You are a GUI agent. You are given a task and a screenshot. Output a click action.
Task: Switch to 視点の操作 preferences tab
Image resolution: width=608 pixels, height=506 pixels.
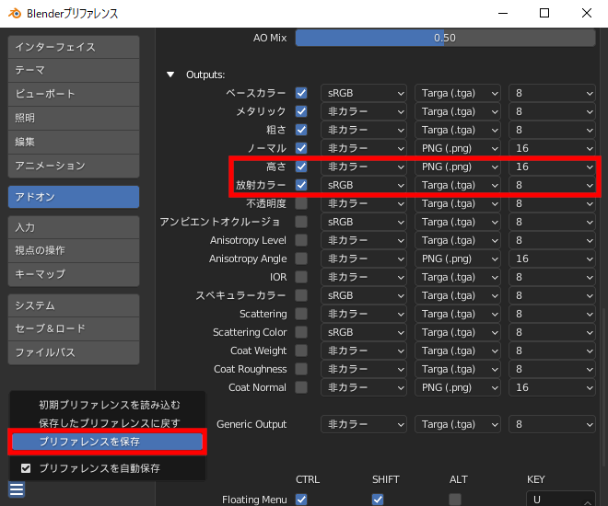click(74, 250)
